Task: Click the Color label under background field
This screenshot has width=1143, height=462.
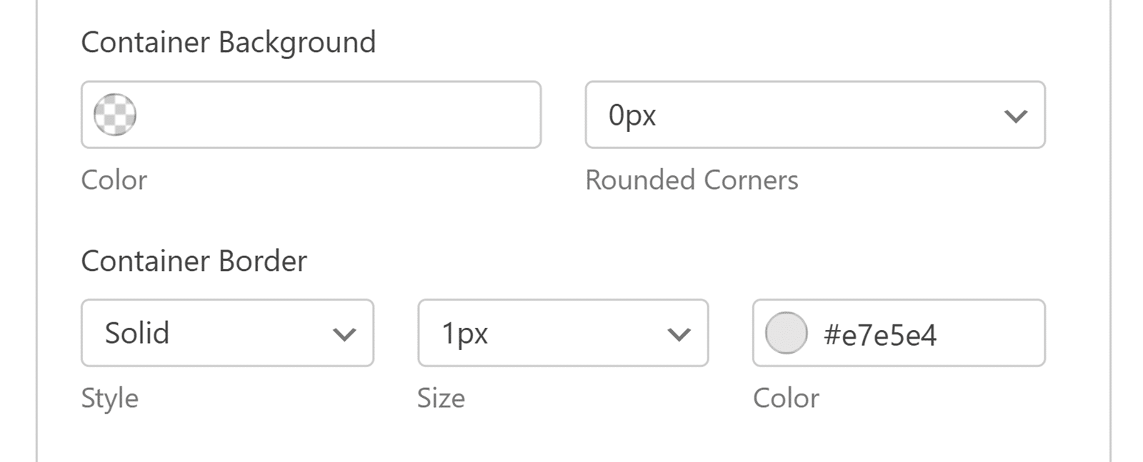Action: click(114, 180)
